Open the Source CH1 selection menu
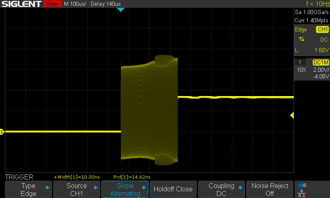 point(77,189)
